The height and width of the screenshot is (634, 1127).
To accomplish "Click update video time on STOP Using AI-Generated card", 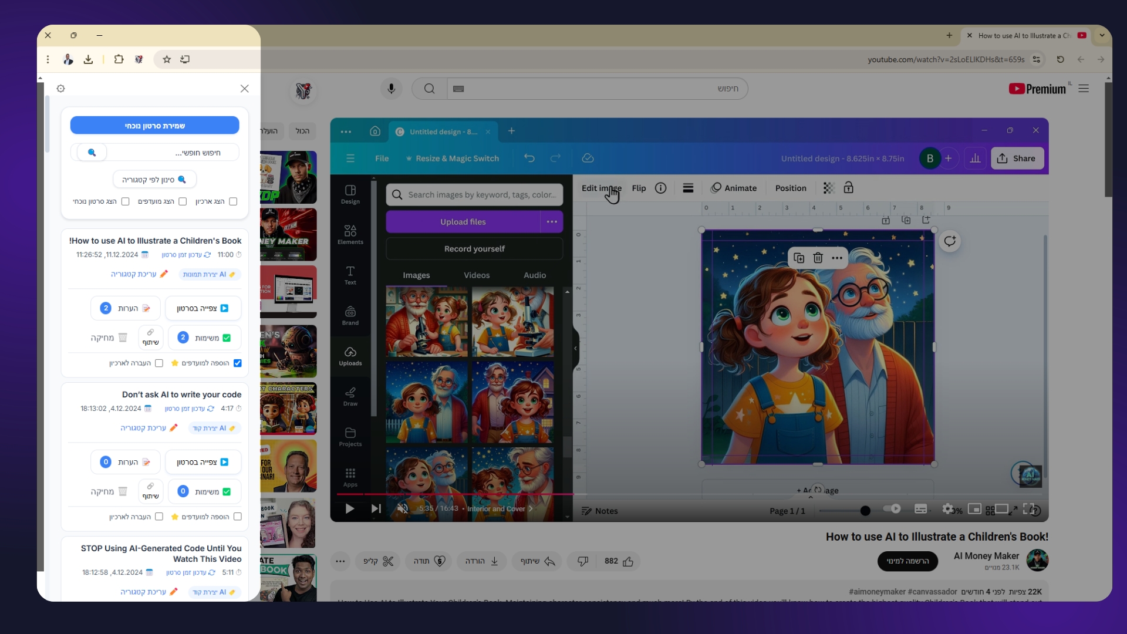I will 190,572.
